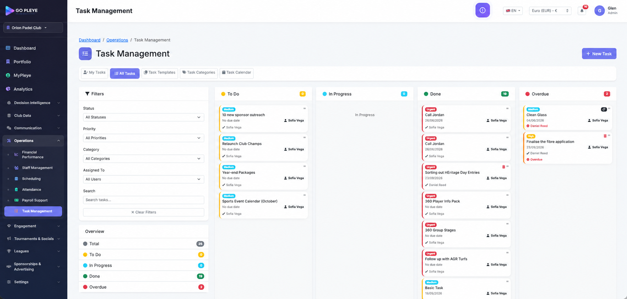
Task: Open the Relaunch Club Champs card
Action: [x=263, y=147]
